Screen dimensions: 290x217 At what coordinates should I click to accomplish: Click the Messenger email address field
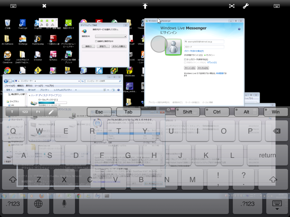(x=204, y=42)
